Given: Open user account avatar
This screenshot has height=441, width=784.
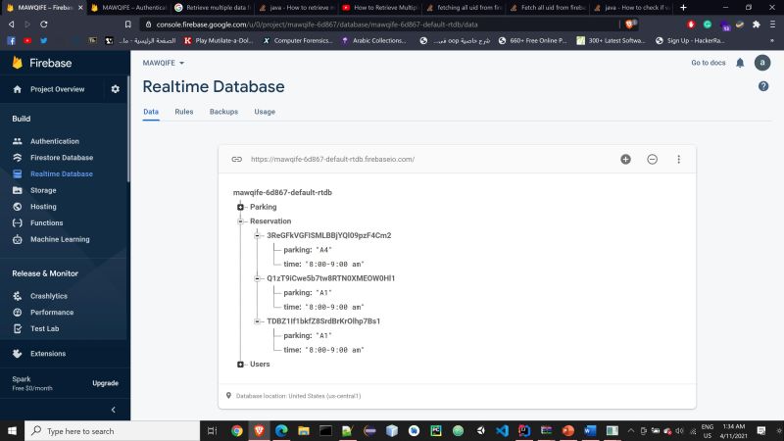Looking at the screenshot, I should click(x=762, y=63).
